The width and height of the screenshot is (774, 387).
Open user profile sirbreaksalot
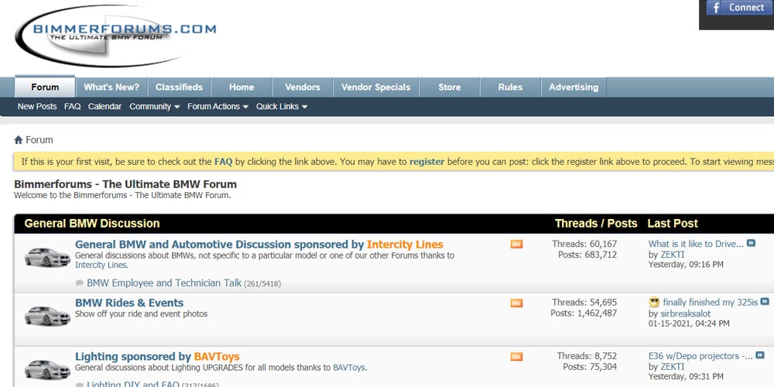click(x=685, y=313)
